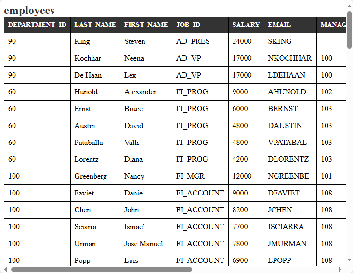Select the Jose Manuel first name cell
This screenshot has width=353, height=273.
144,244
